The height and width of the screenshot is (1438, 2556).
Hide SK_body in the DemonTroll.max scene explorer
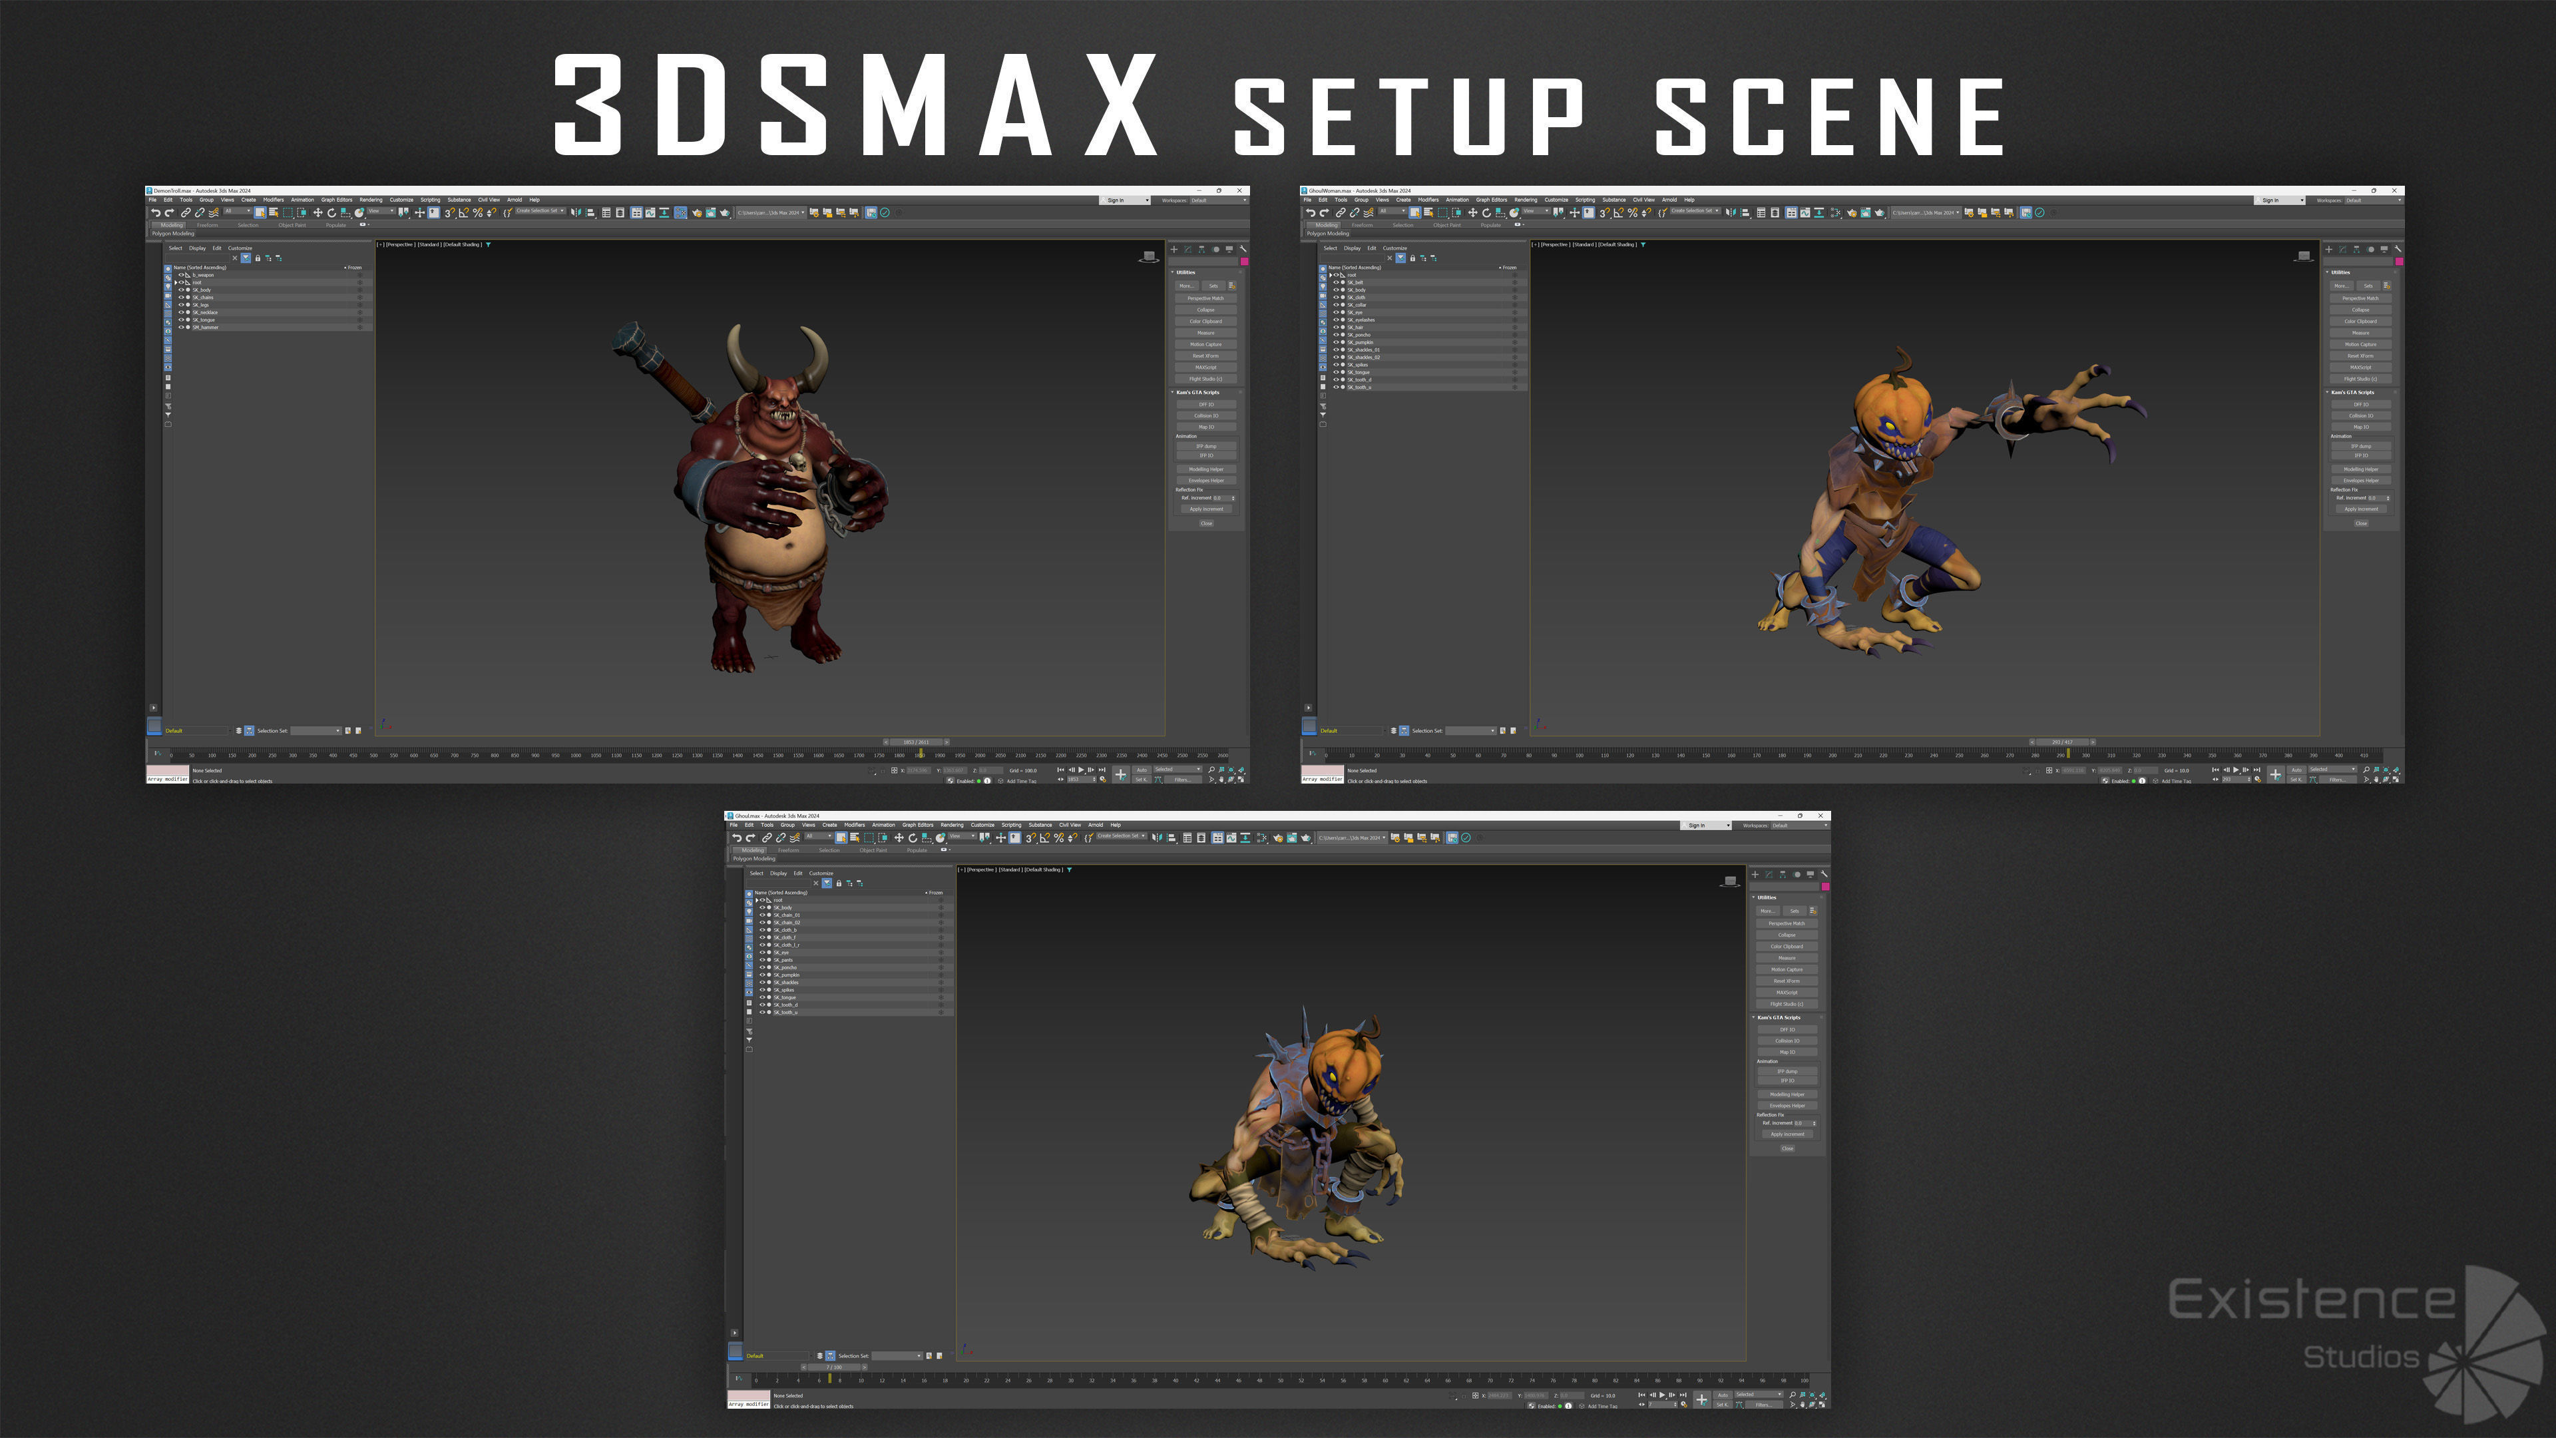coord(180,290)
